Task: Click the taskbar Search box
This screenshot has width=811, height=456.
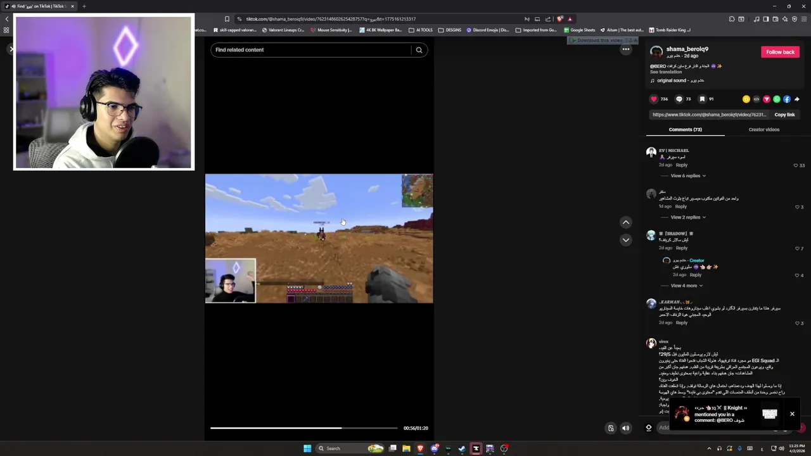Action: (351, 448)
